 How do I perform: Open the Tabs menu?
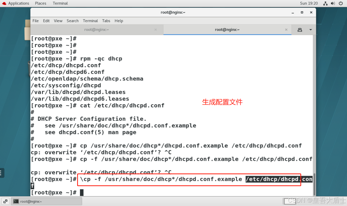[x=106, y=21]
